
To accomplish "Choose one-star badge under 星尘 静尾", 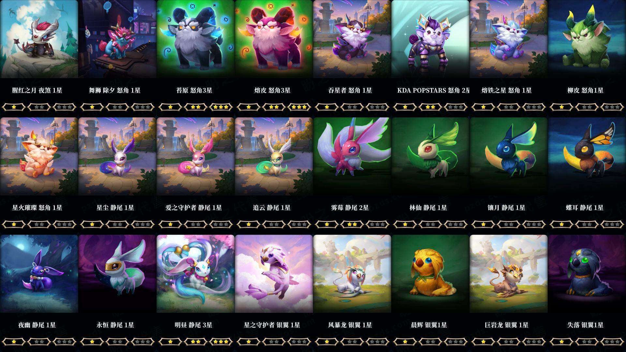I will point(92,224).
